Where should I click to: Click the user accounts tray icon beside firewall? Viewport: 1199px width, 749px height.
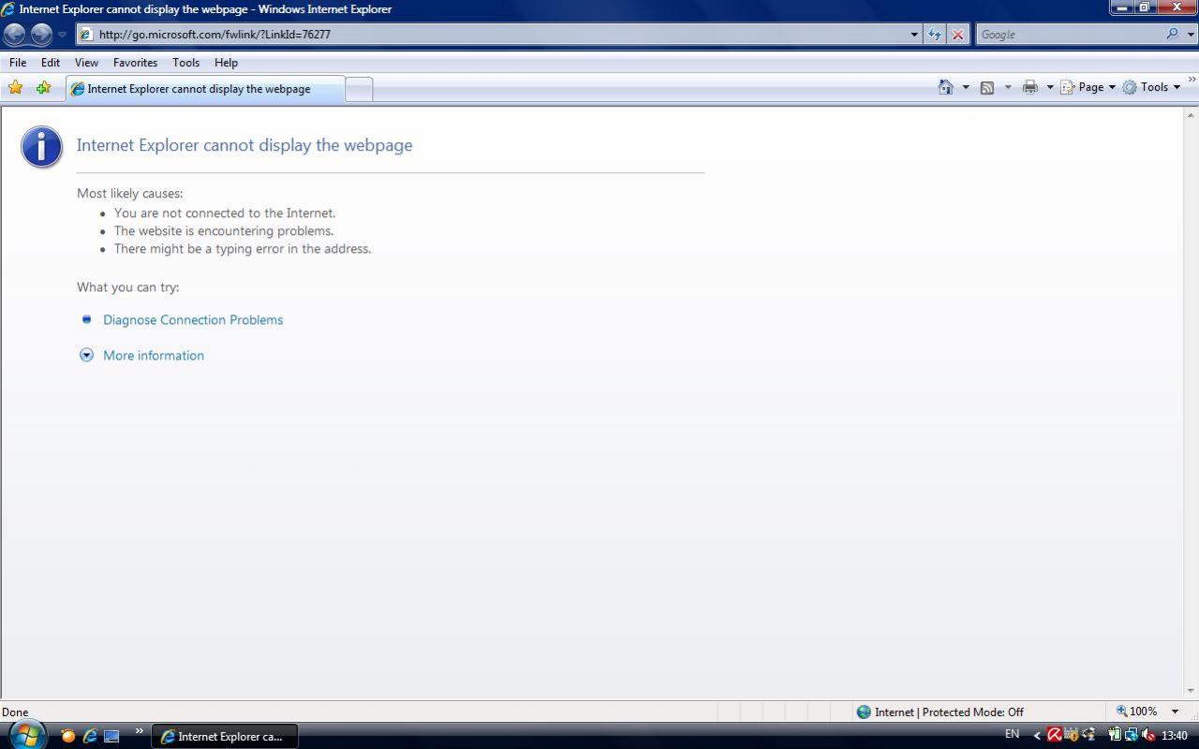1090,735
